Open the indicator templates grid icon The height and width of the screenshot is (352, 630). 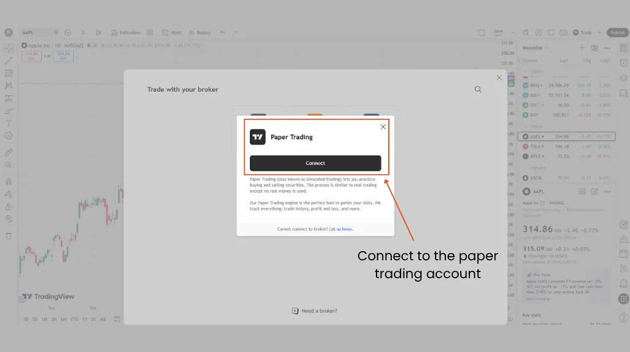tap(150, 33)
